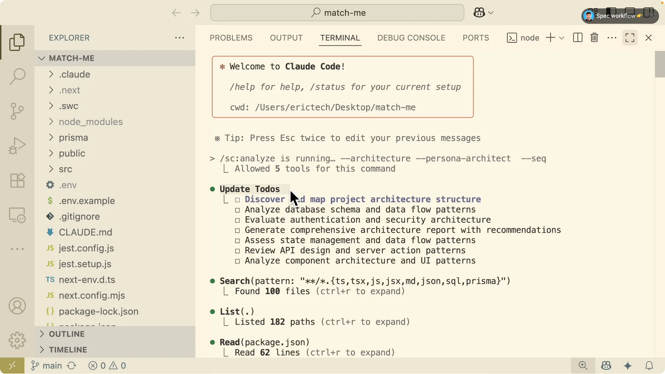Image resolution: width=665 pixels, height=374 pixels.
Task: Expand the .next folder
Action: point(115,90)
